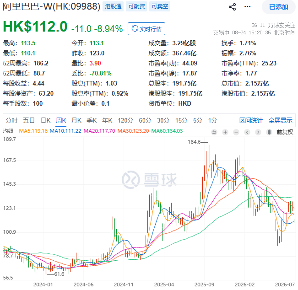Click the stock title 阿里巴巴-W(HK:09988)

click(x=51, y=6)
